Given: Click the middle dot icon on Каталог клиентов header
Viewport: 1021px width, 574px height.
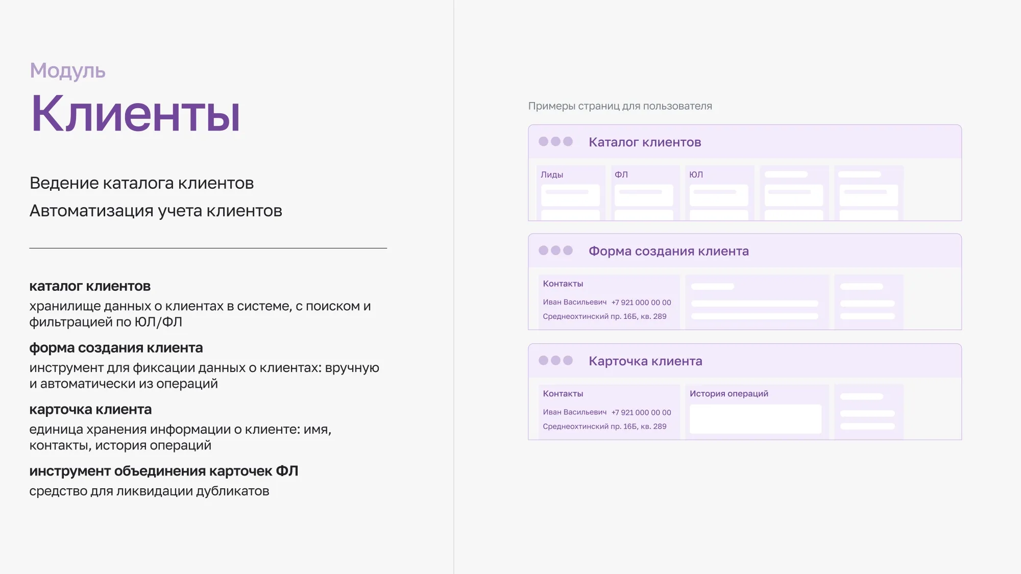Looking at the screenshot, I should click(556, 142).
